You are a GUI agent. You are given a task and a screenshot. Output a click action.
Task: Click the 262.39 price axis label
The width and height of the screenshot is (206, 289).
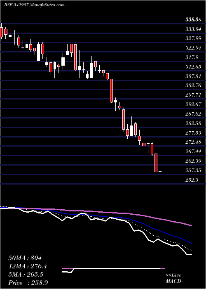(x=193, y=161)
